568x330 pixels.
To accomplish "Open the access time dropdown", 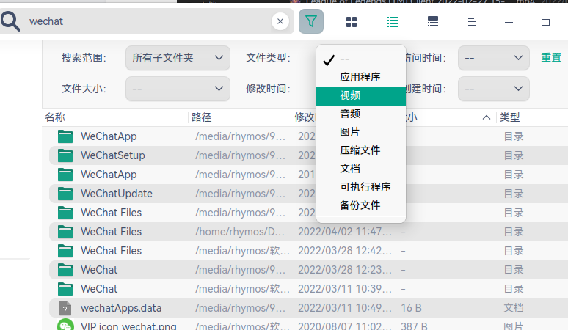I will (x=493, y=58).
